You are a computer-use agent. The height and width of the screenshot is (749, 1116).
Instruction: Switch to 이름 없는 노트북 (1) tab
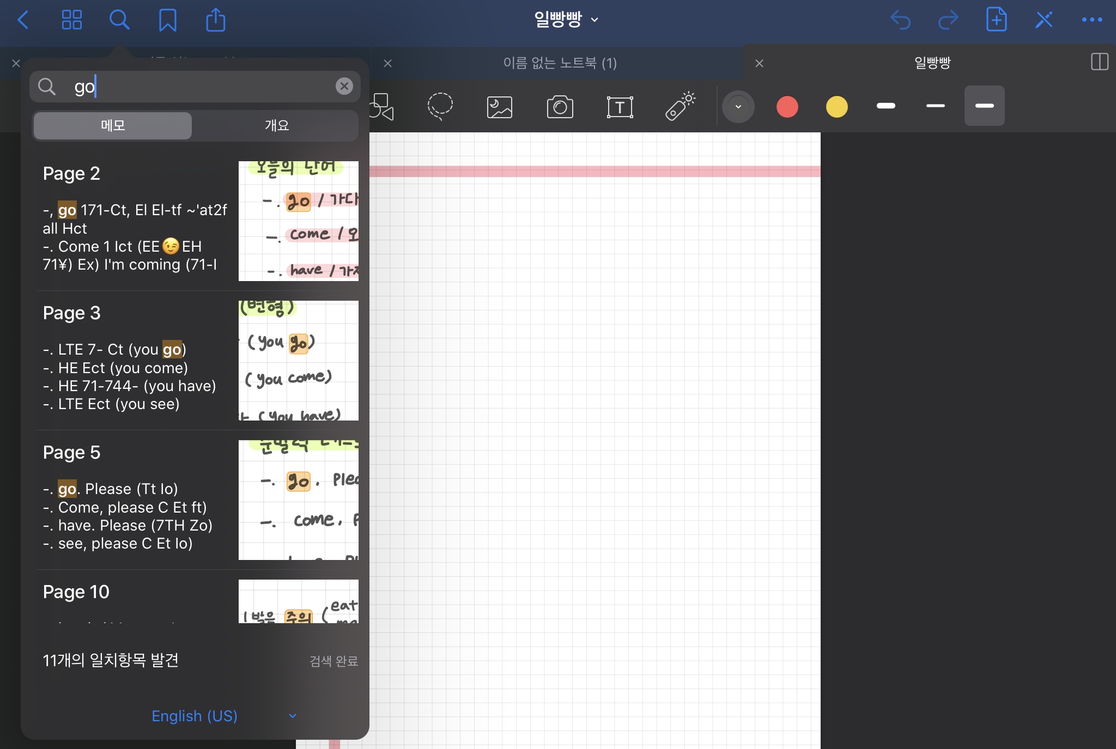click(559, 63)
